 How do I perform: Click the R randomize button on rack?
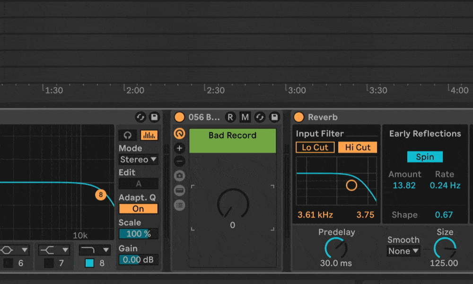(x=230, y=117)
